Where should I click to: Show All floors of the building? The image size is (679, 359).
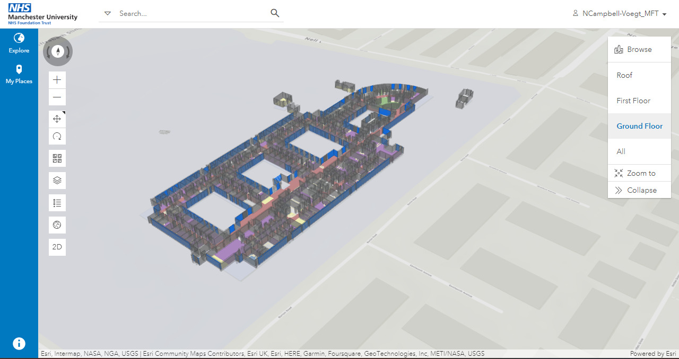click(621, 151)
